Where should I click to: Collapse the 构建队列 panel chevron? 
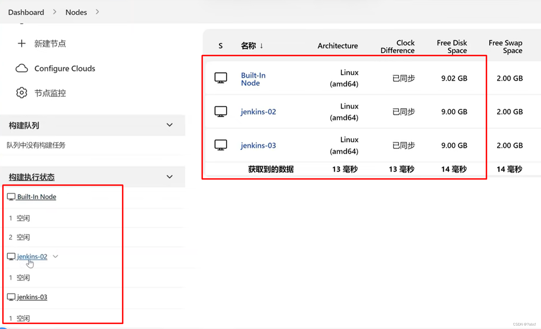pyautogui.click(x=170, y=125)
